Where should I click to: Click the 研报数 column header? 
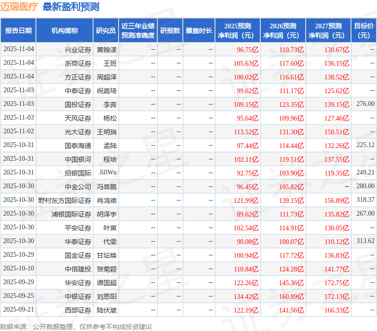click(x=170, y=31)
